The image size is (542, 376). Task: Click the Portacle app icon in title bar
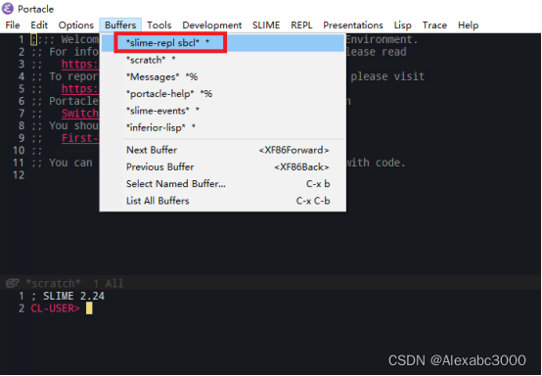click(x=8, y=8)
